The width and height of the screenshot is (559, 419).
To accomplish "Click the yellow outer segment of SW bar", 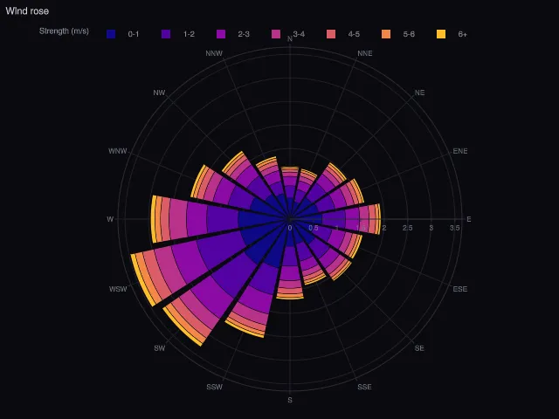I will tap(181, 327).
